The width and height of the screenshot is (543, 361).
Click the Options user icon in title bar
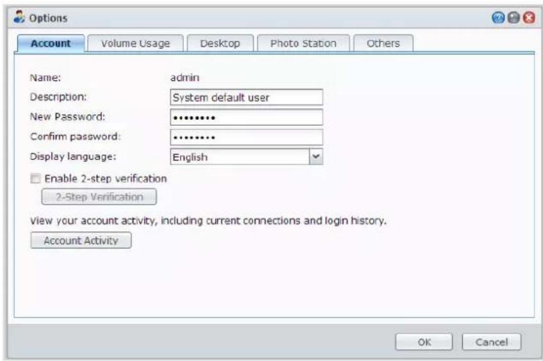click(x=19, y=17)
